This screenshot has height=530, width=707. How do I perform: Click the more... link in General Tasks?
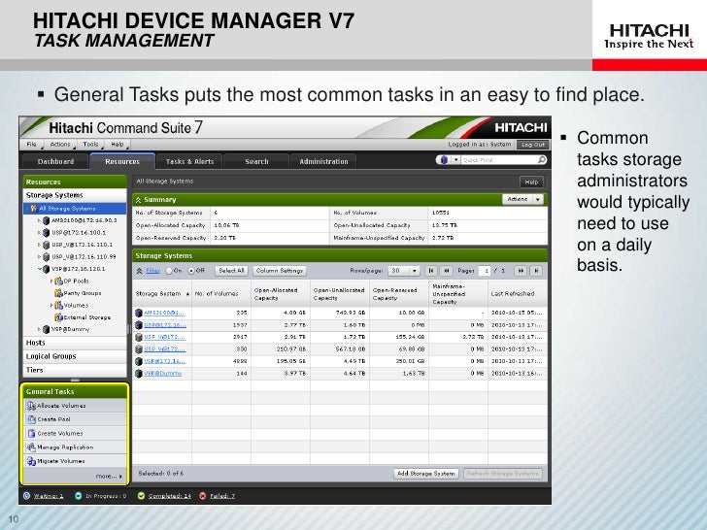(x=109, y=476)
